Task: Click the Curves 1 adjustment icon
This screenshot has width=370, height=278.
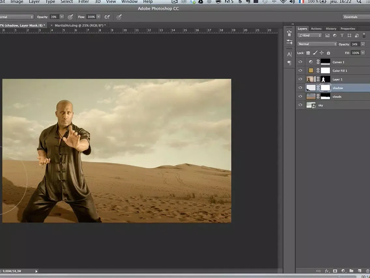Action: point(311,62)
